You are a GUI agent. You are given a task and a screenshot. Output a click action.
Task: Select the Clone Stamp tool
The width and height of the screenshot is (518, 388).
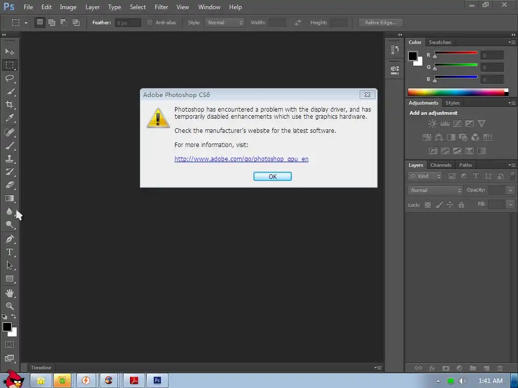click(x=10, y=159)
